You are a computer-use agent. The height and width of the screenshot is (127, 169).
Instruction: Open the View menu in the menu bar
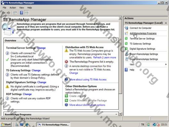click(21, 8)
